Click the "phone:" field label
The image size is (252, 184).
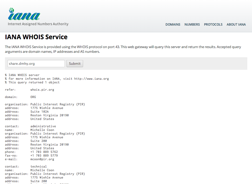[x=10, y=152]
